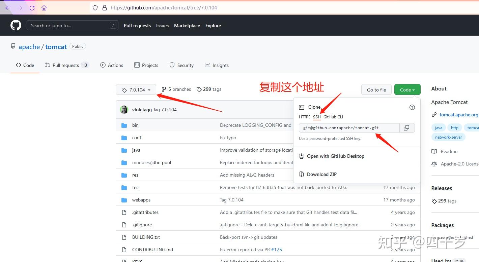Viewport: 479px width, 262px height.
Task: Open the webapps folder name
Action: (141, 200)
